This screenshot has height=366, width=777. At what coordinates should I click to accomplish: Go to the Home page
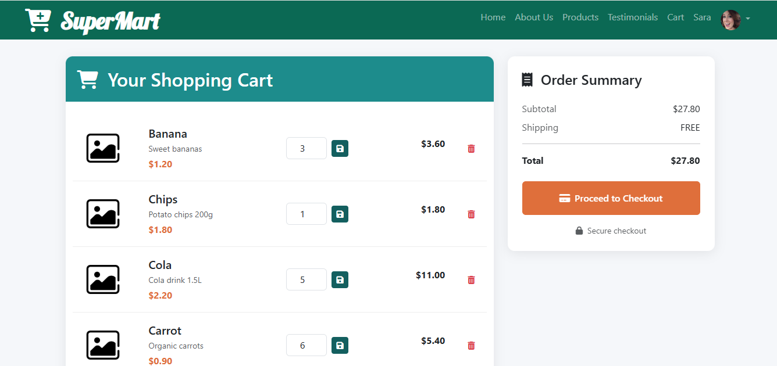point(493,17)
